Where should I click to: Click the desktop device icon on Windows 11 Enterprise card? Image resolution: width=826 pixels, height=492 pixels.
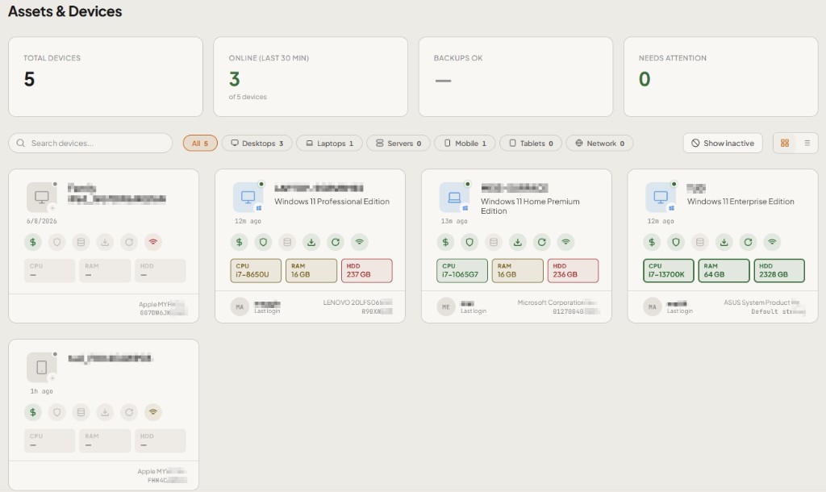tap(661, 197)
